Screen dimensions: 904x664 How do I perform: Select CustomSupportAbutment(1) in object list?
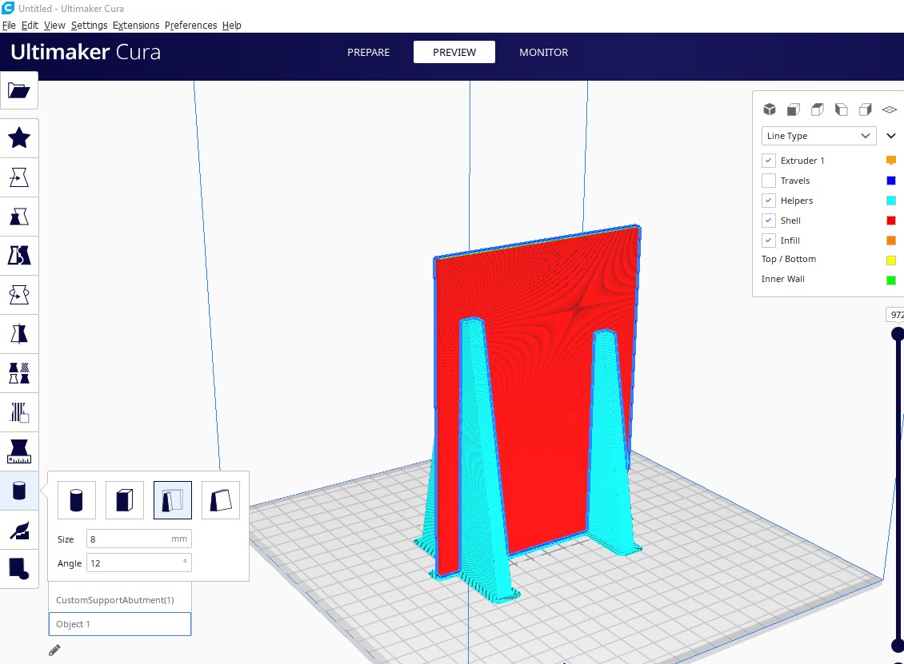click(120, 600)
